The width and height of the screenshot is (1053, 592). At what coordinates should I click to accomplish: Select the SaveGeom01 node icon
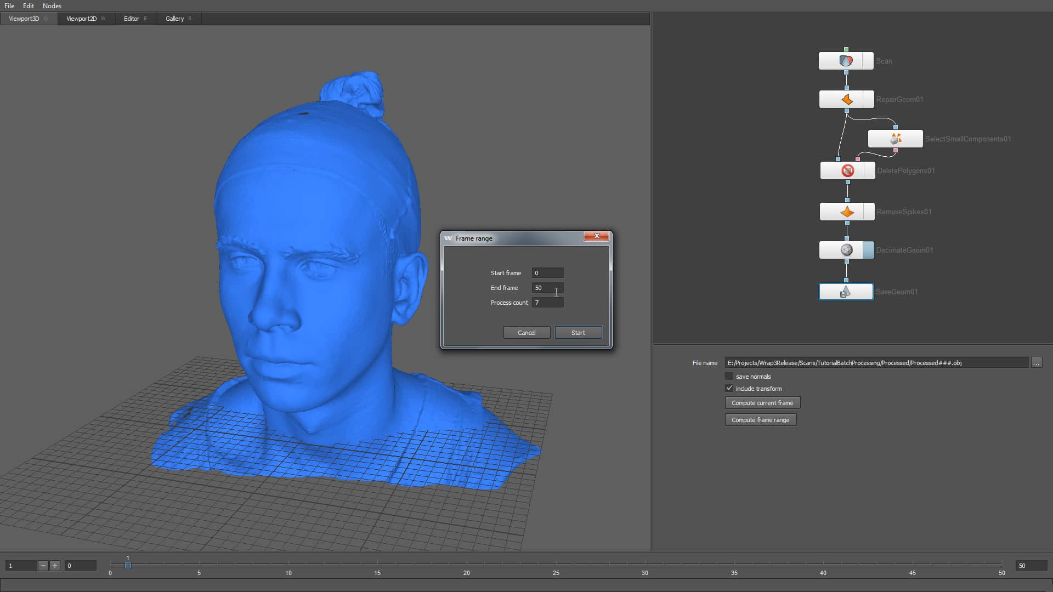point(846,292)
